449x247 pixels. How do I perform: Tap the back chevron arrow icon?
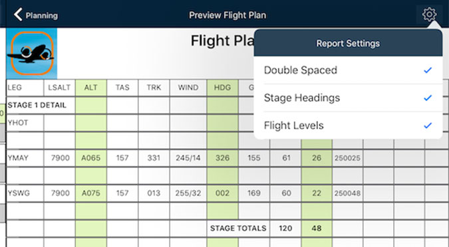coord(18,15)
